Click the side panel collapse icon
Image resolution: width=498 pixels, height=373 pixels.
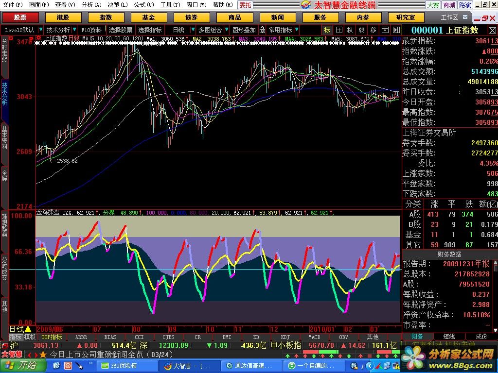[396, 30]
